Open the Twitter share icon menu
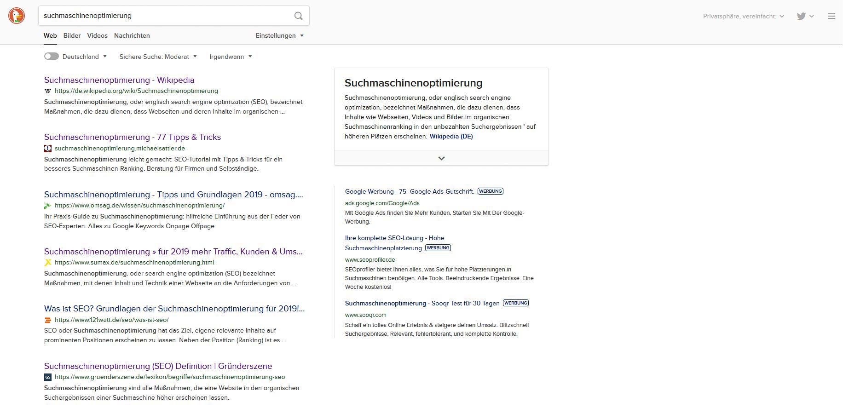 click(805, 16)
